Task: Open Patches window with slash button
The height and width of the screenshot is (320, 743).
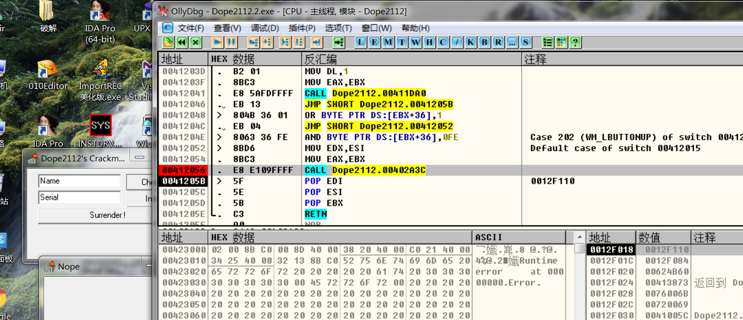Action: click(x=457, y=42)
